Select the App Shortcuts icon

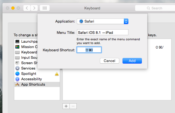click(x=17, y=85)
